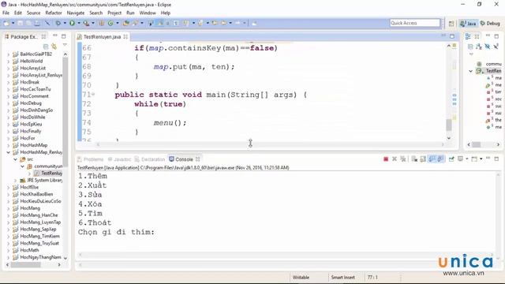The image size is (505, 284).
Task: Open the Project menu
Action: coord(114,13)
